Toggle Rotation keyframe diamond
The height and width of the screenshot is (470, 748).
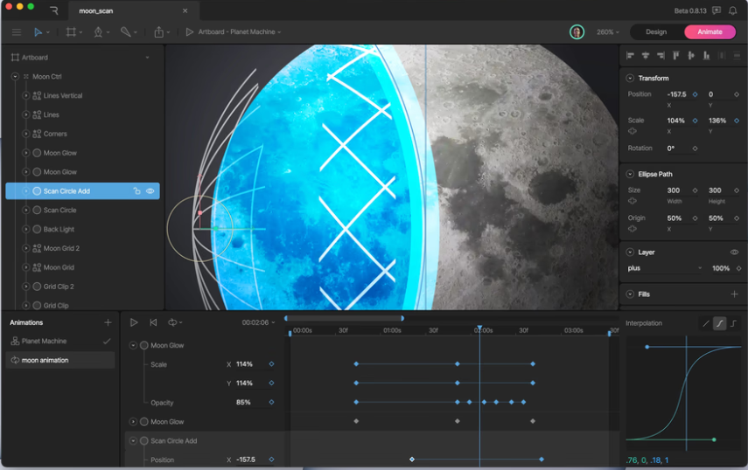(x=695, y=149)
